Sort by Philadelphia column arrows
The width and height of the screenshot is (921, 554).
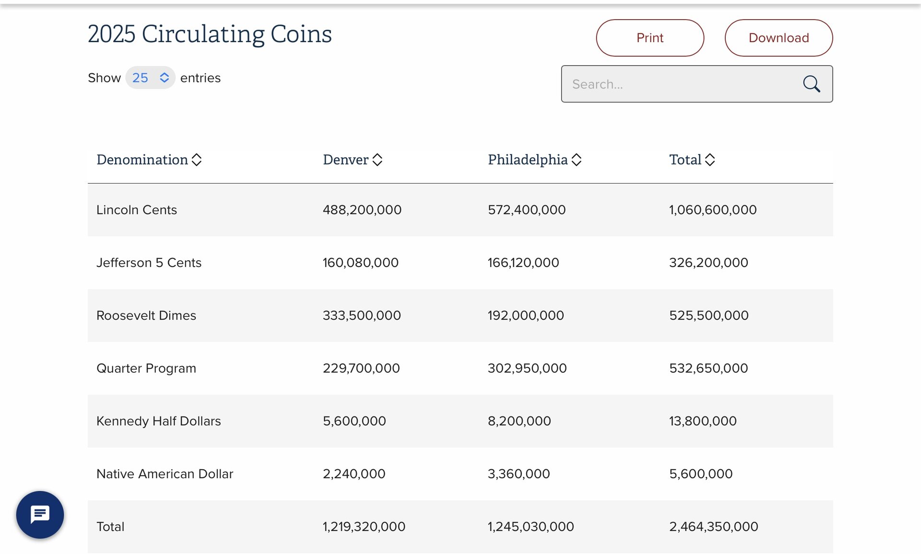point(577,160)
